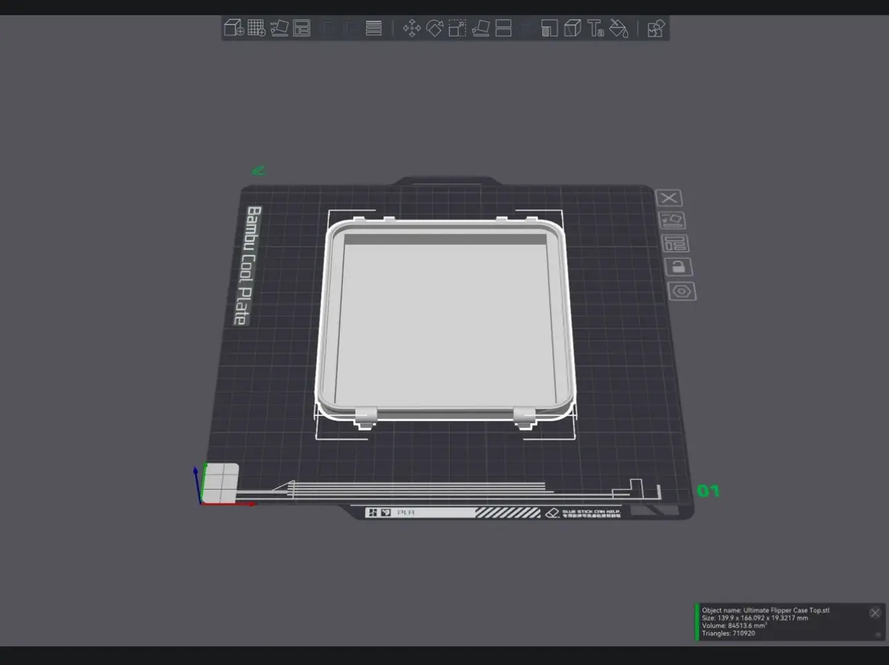Open plate settings hexagon icon
This screenshot has height=665, width=889.
click(x=682, y=291)
